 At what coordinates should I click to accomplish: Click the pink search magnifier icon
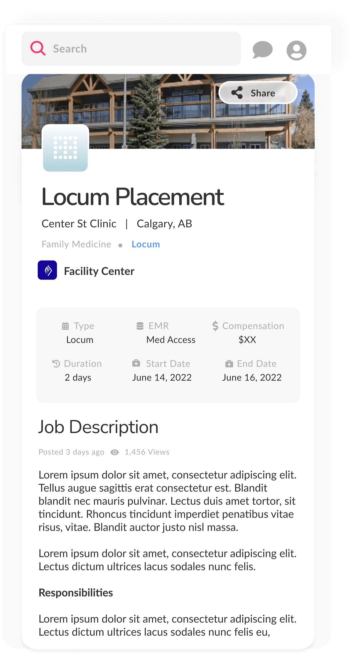38,48
